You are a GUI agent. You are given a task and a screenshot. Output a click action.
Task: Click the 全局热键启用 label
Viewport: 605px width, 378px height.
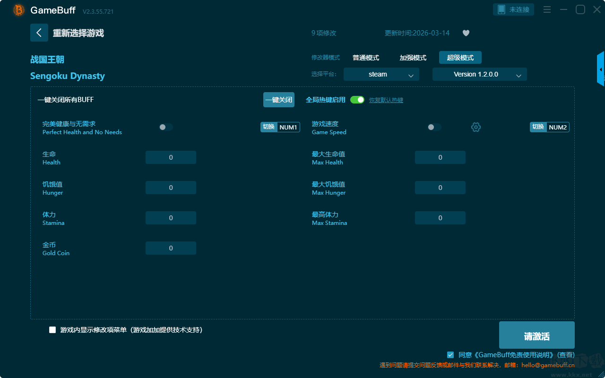point(326,100)
